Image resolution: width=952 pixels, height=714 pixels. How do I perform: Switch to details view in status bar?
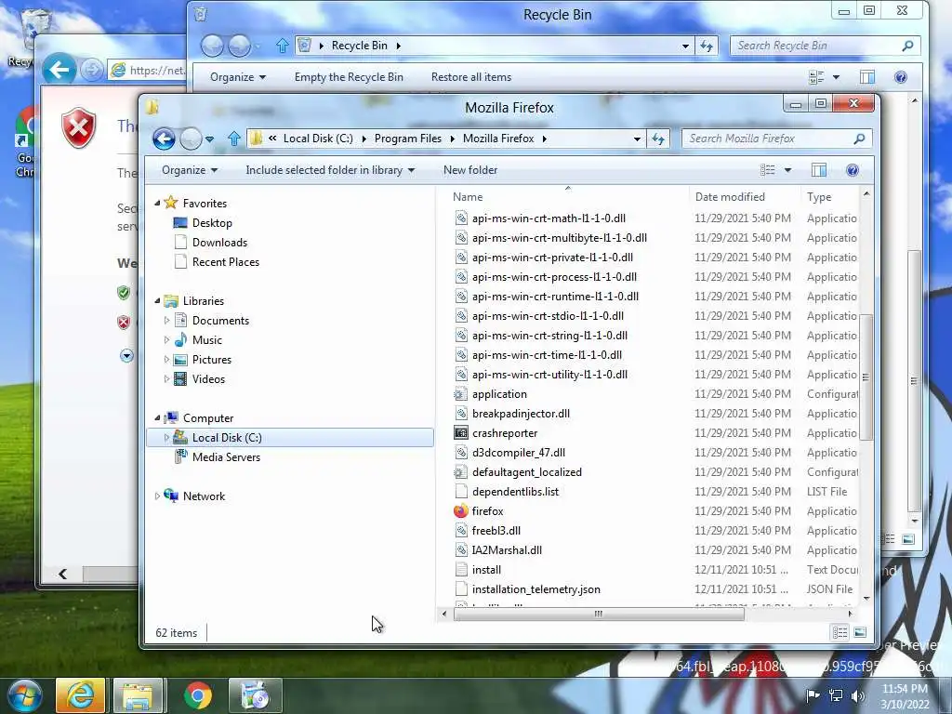(x=840, y=632)
